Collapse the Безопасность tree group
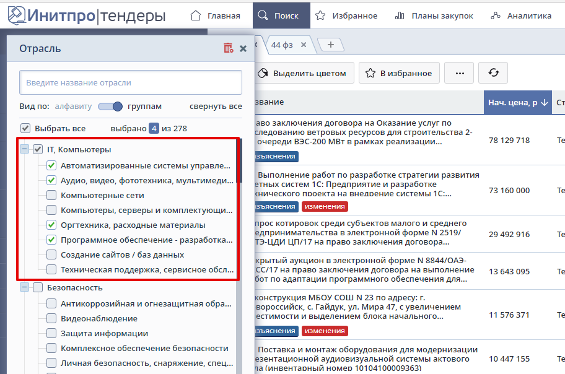 tap(24, 287)
